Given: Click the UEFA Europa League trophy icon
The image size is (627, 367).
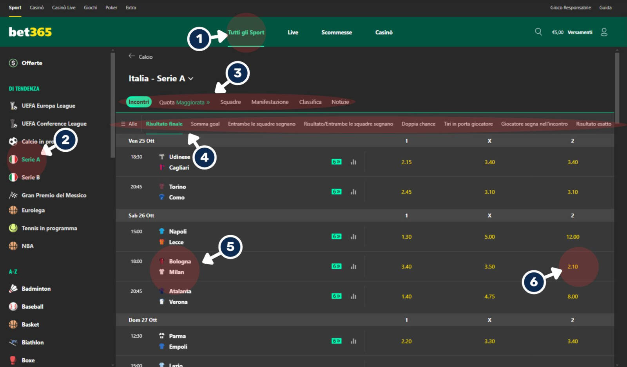Looking at the screenshot, I should click(x=13, y=106).
